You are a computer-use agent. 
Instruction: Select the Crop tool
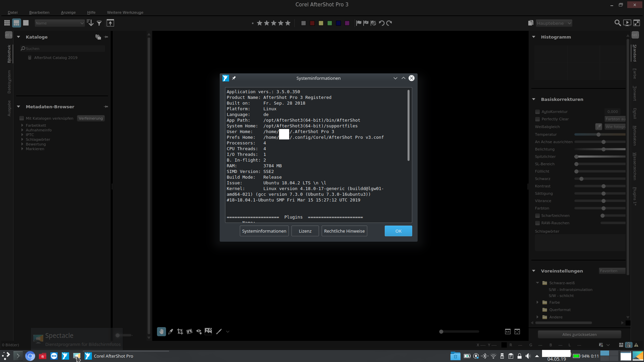point(180,331)
